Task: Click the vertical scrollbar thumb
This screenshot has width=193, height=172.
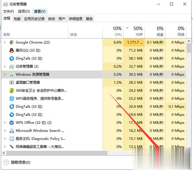Action: (x=189, y=48)
